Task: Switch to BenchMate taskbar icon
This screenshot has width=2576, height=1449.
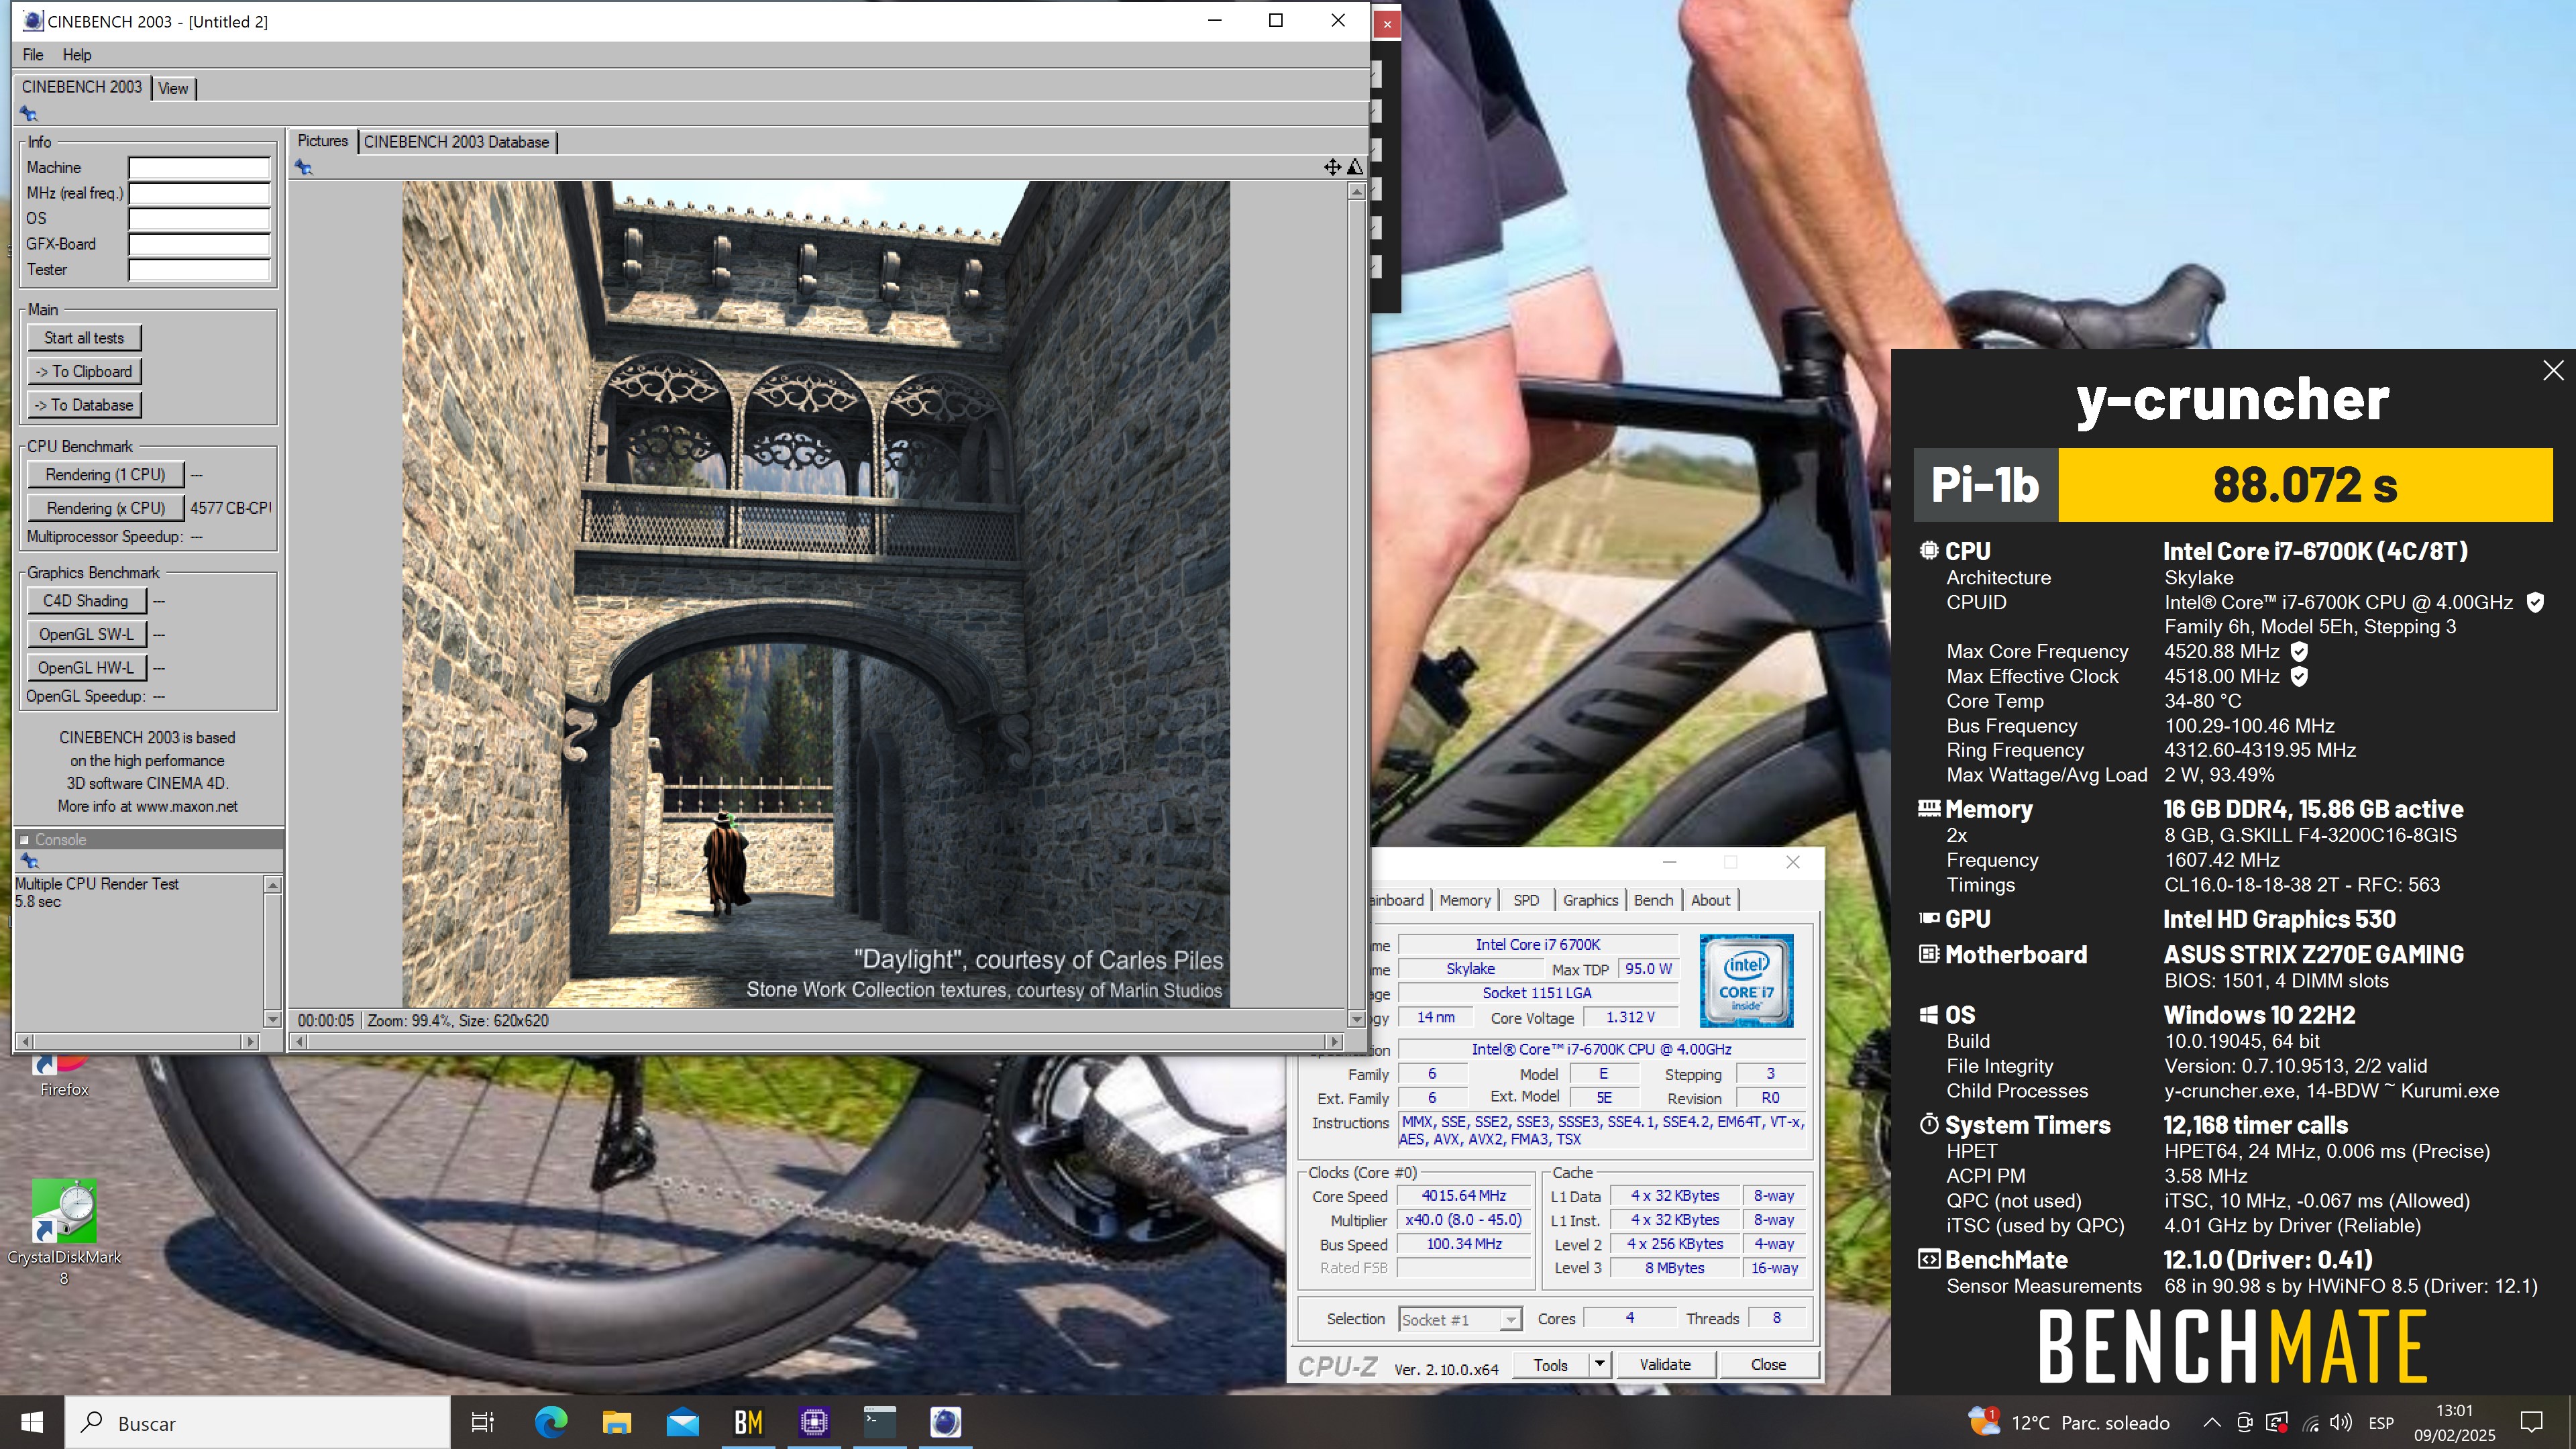Action: pos(748,1422)
